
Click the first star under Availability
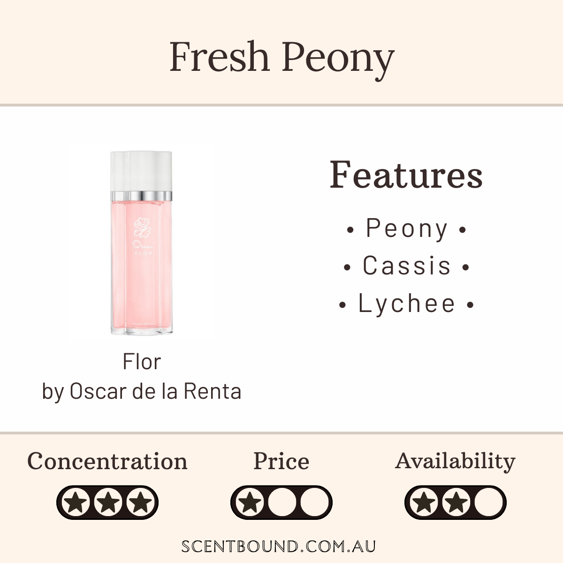425,503
